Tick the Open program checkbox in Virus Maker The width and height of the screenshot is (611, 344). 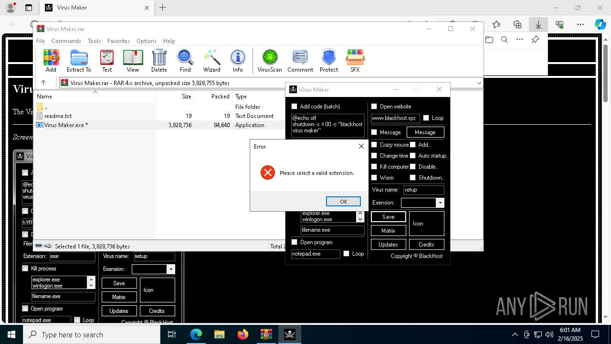pyautogui.click(x=294, y=242)
